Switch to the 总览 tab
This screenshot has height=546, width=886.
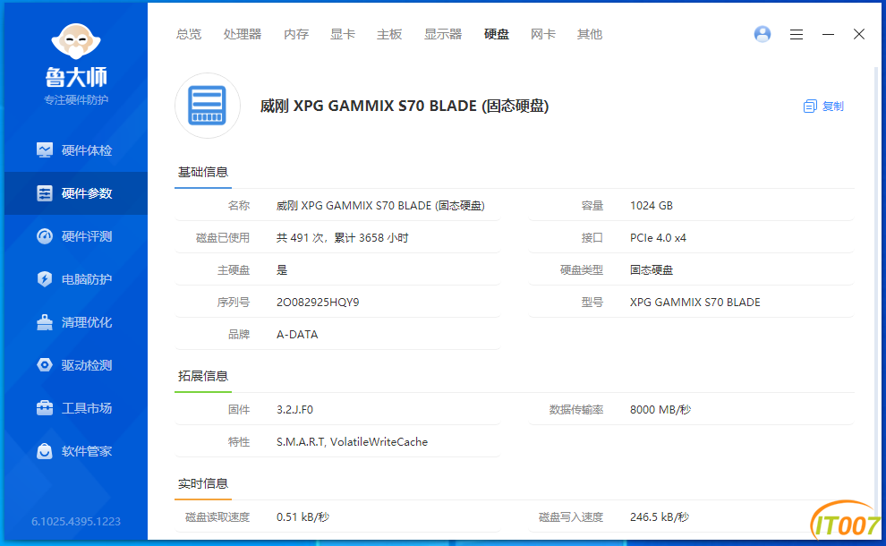[189, 35]
